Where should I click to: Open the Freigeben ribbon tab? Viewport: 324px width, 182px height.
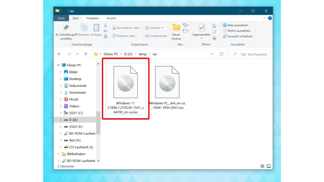click(93, 18)
